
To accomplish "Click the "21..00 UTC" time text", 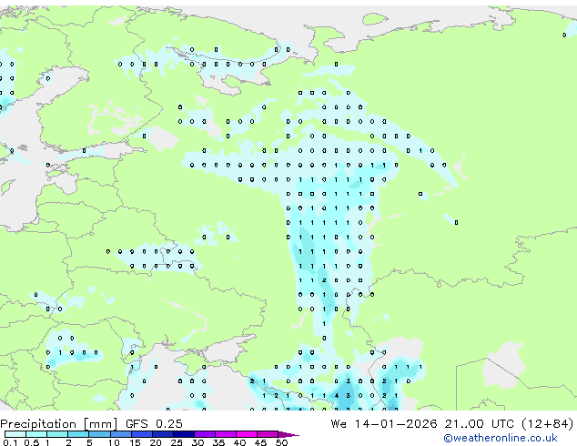I will pyautogui.click(x=479, y=424).
